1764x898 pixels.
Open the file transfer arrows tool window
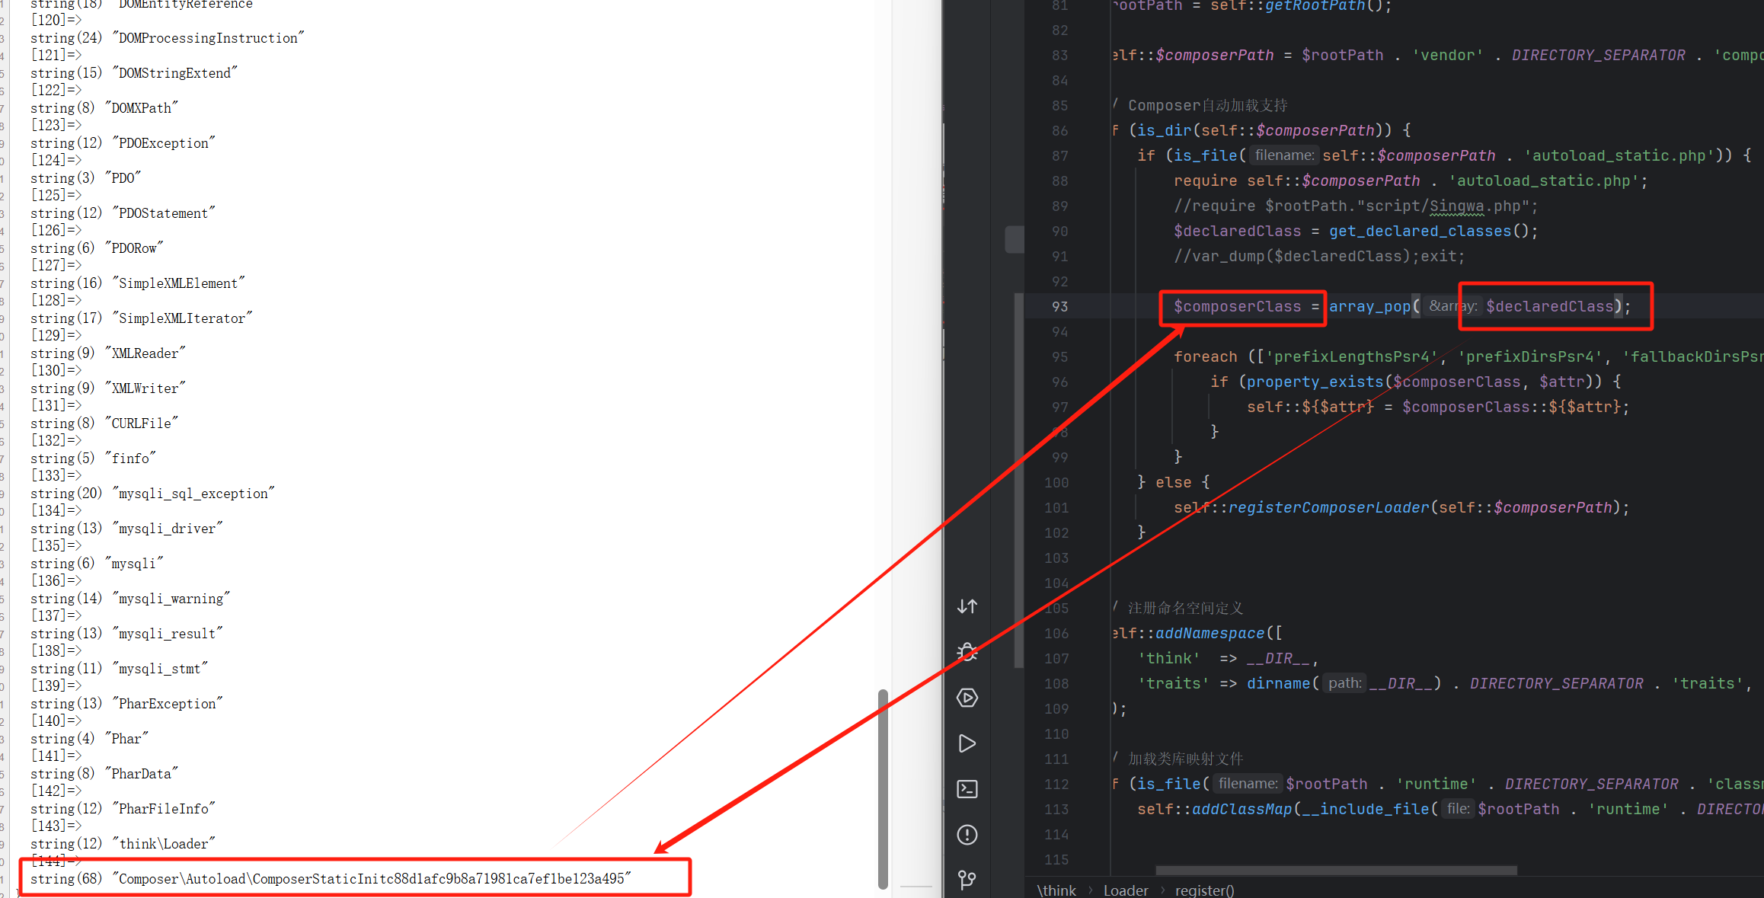coord(967,606)
